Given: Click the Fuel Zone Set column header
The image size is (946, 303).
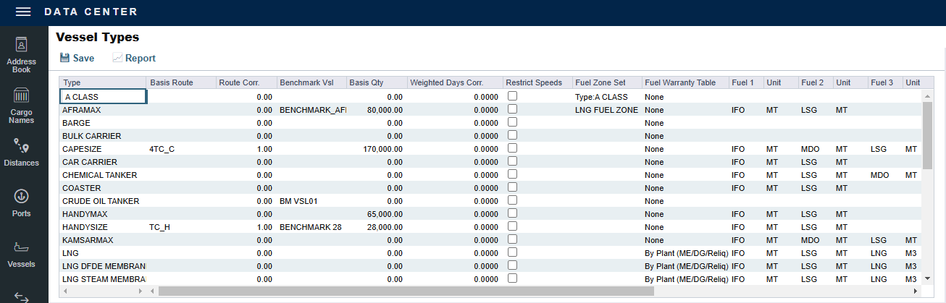Looking at the screenshot, I should coord(605,82).
